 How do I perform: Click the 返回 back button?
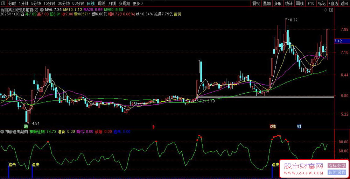344,3
